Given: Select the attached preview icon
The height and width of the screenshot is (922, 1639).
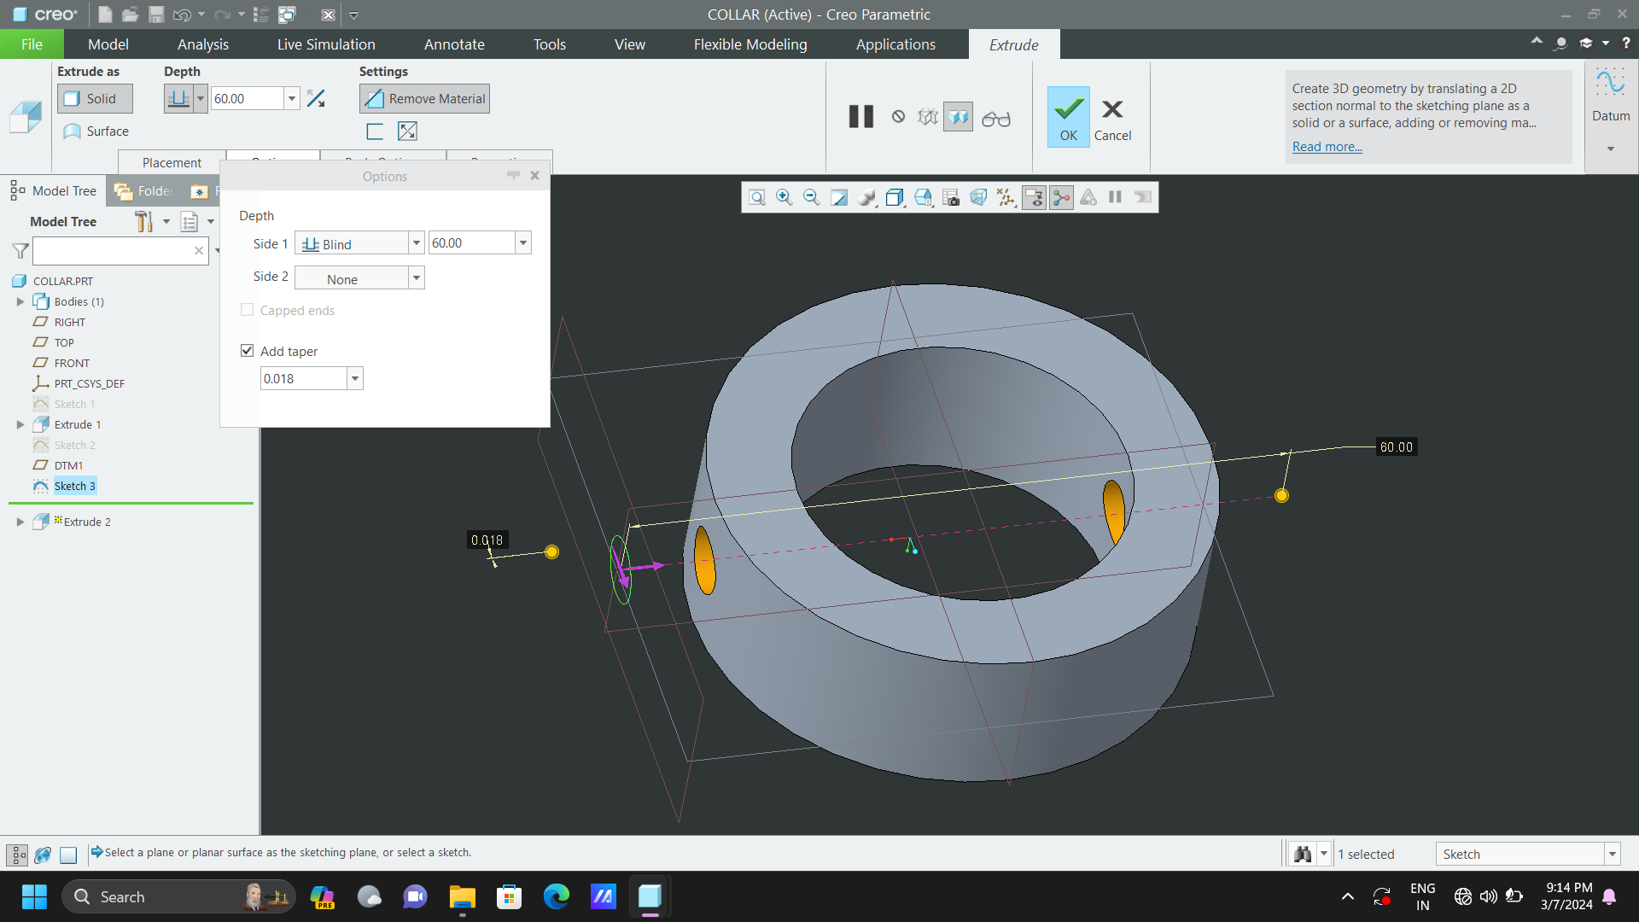Looking at the screenshot, I should point(959,117).
